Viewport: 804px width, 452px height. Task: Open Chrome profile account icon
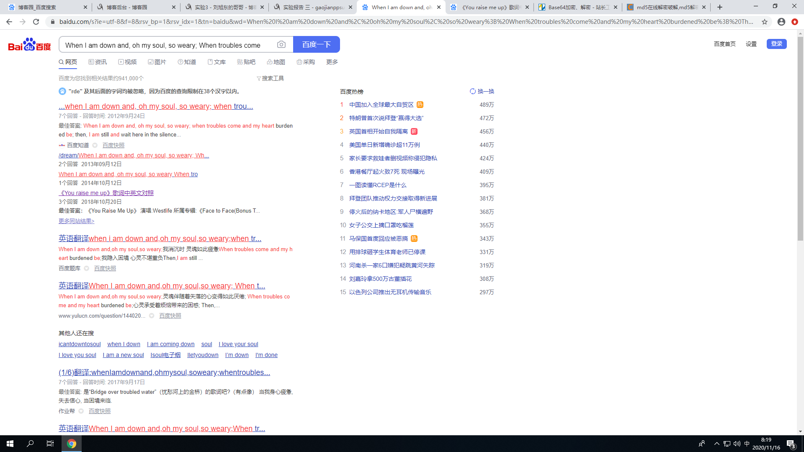click(781, 22)
